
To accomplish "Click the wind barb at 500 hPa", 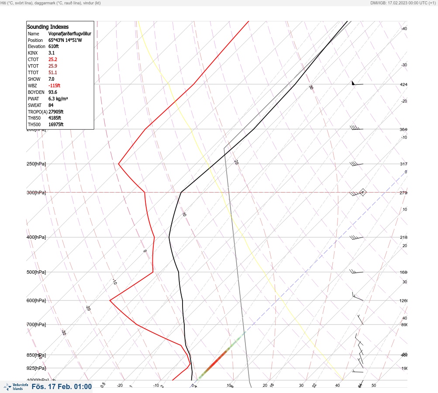I will [356, 272].
